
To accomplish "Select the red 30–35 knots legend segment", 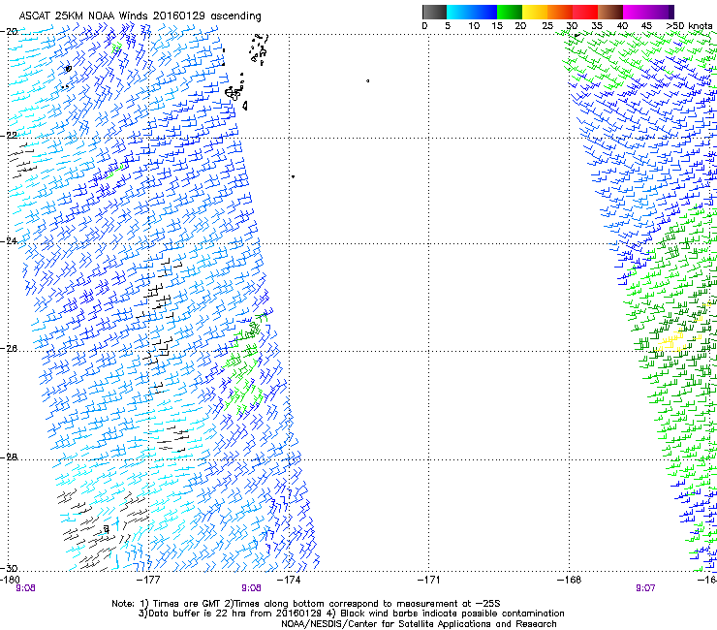I will tap(585, 12).
